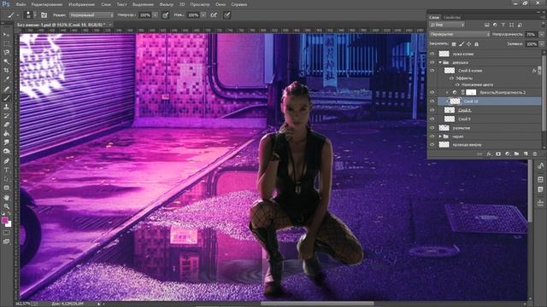
Task: Select the Pen tool
Action: pos(6,161)
